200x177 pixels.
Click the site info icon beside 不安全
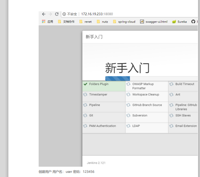(64, 14)
